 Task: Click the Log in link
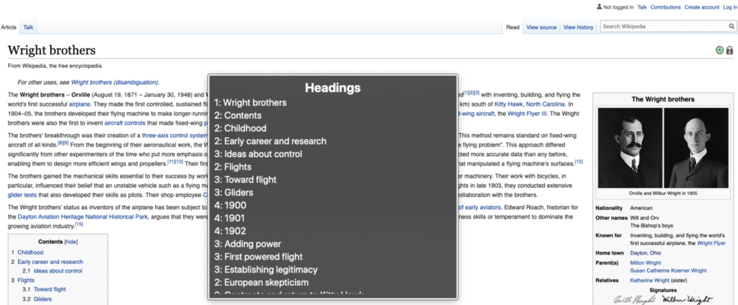[x=730, y=7]
